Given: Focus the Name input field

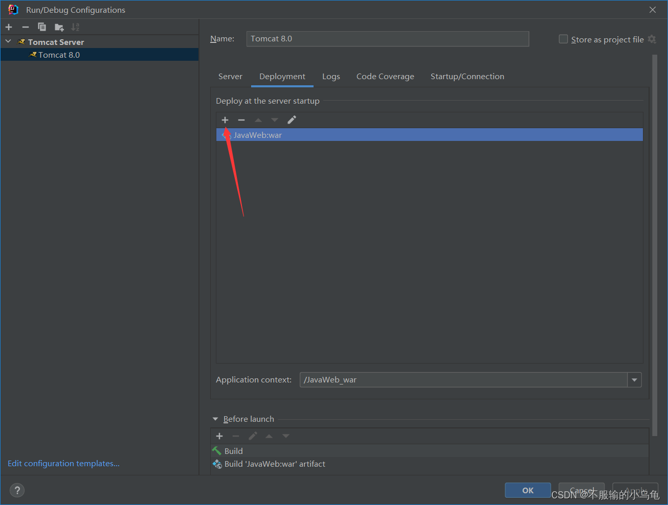Looking at the screenshot, I should point(388,39).
